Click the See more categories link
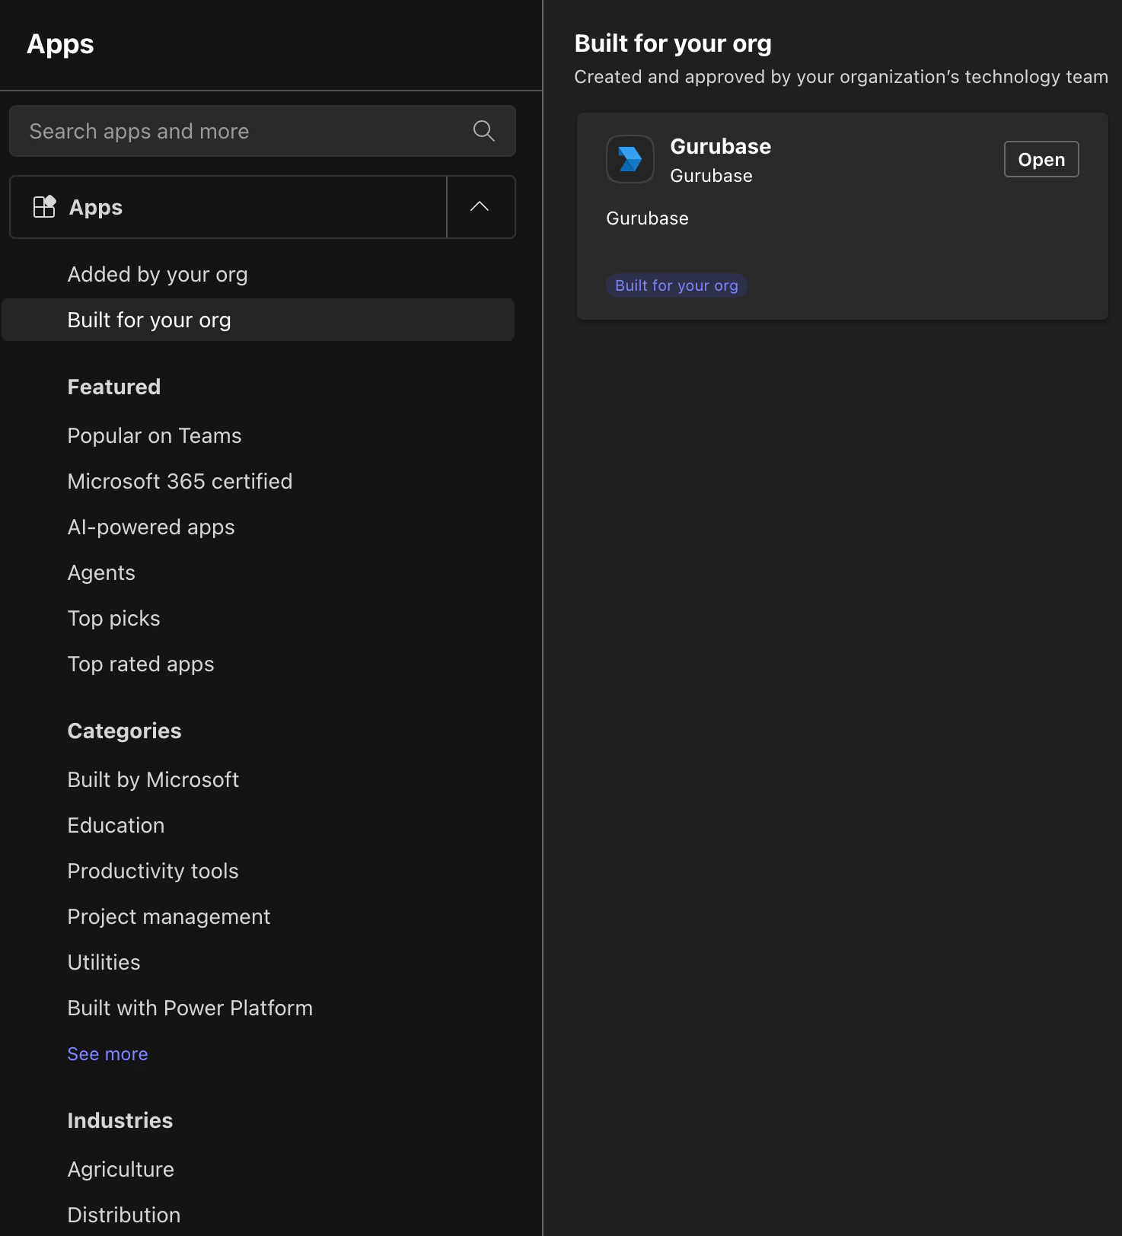This screenshot has height=1236, width=1122. coord(107,1053)
